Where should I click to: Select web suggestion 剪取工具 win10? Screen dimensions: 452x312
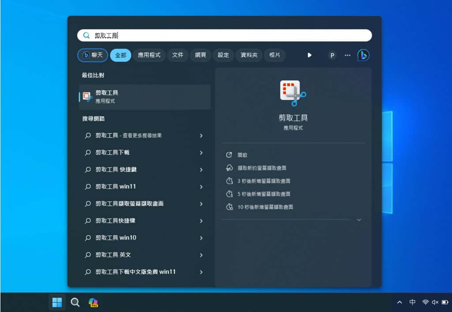tap(145, 238)
